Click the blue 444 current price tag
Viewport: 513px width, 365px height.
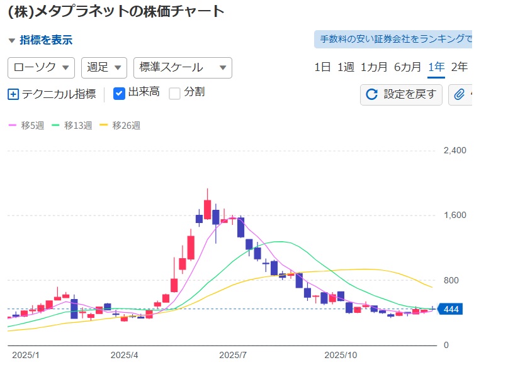click(x=450, y=309)
